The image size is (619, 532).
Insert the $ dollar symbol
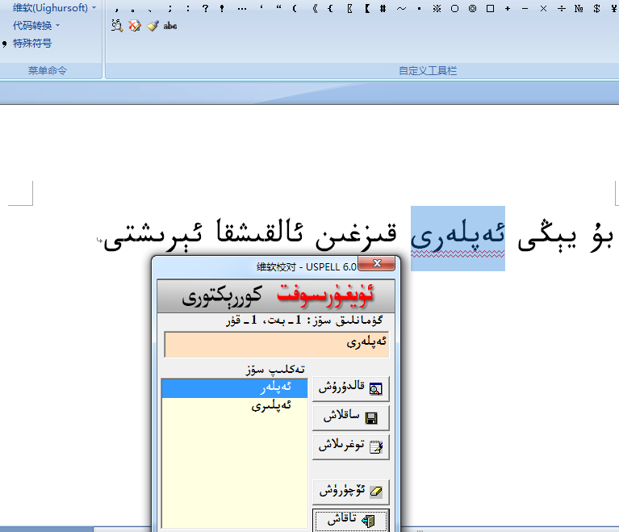[x=596, y=8]
